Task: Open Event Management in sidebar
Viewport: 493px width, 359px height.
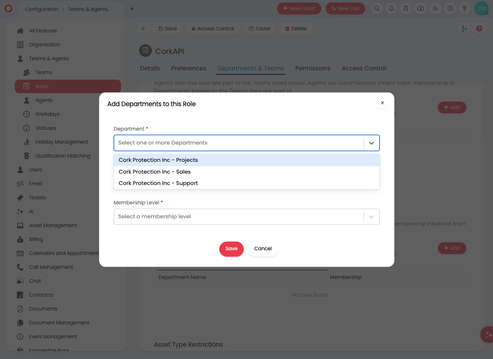Action: click(x=53, y=337)
